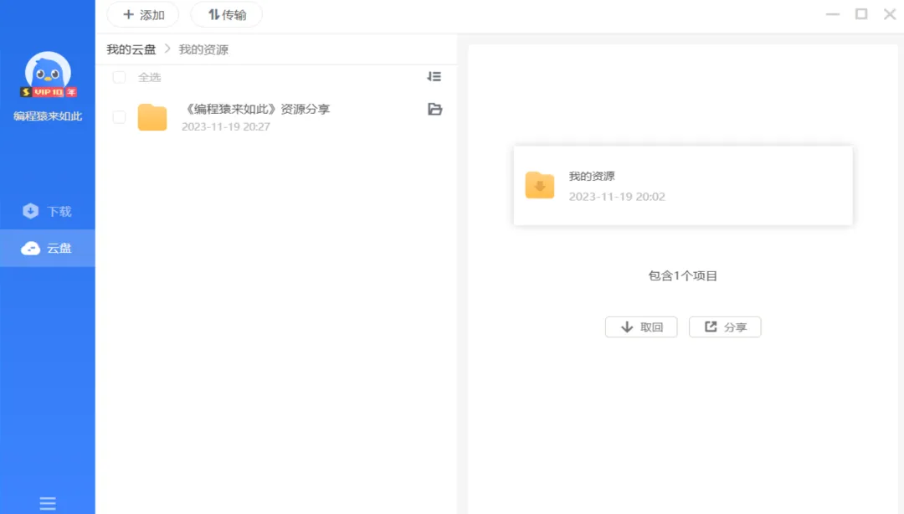Open the VIP 10年 badge
Image resolution: width=904 pixels, height=514 pixels.
pyautogui.click(x=49, y=92)
